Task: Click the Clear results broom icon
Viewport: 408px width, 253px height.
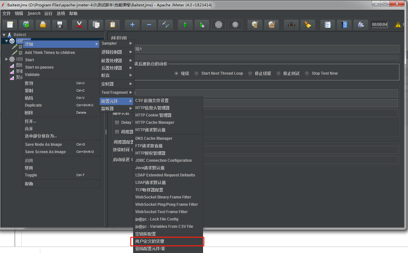Action: click(x=255, y=25)
